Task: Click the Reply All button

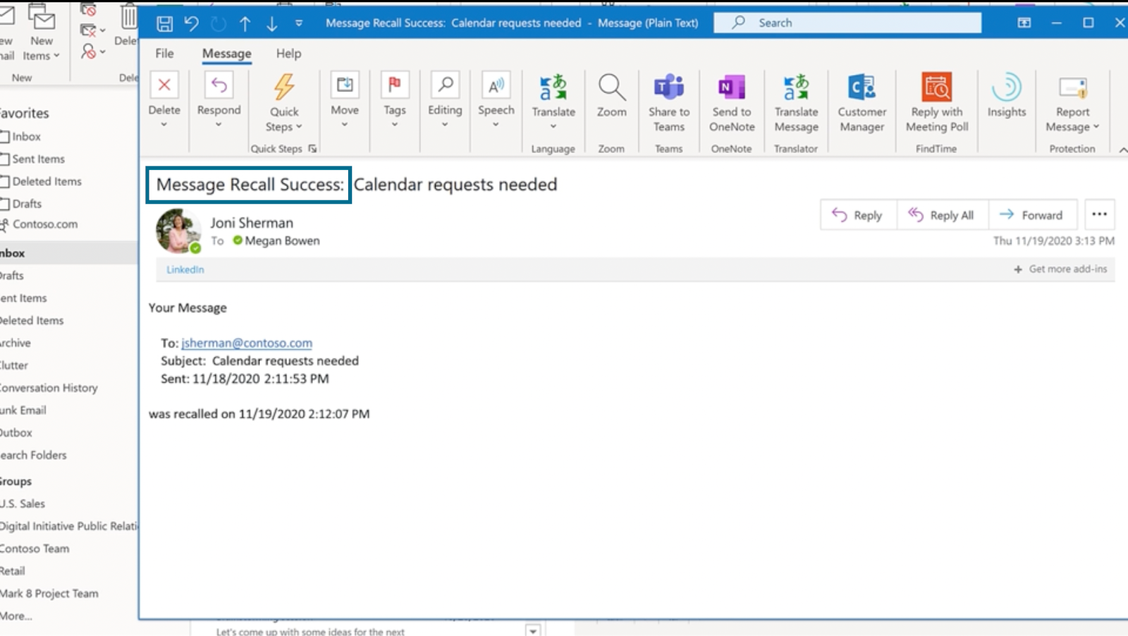Action: (x=943, y=215)
